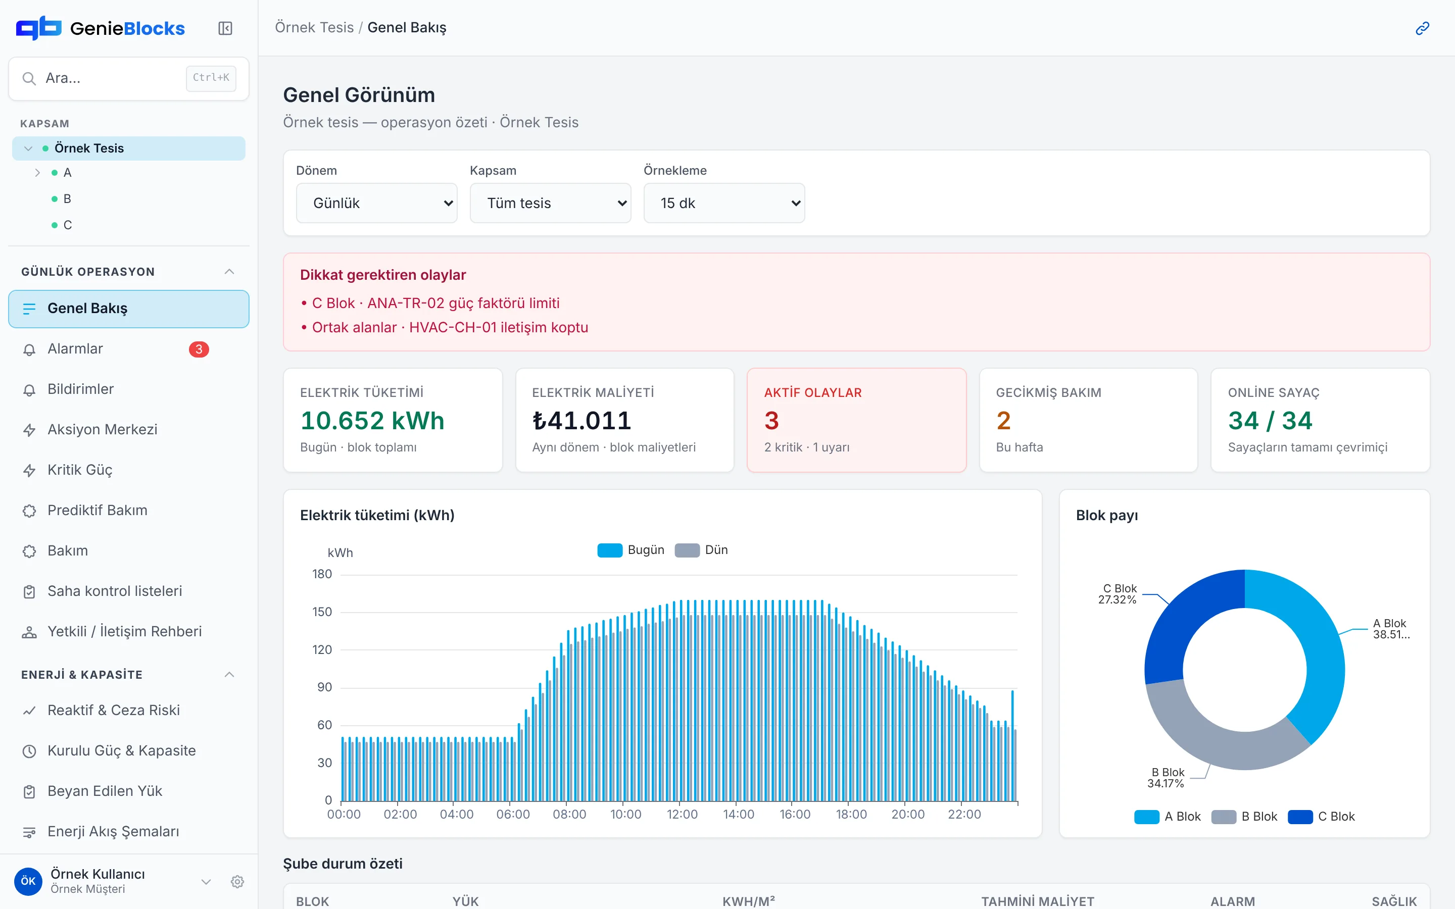The height and width of the screenshot is (909, 1455).
Task: Open the C Blok ANA-TR-02 event
Action: 435,303
